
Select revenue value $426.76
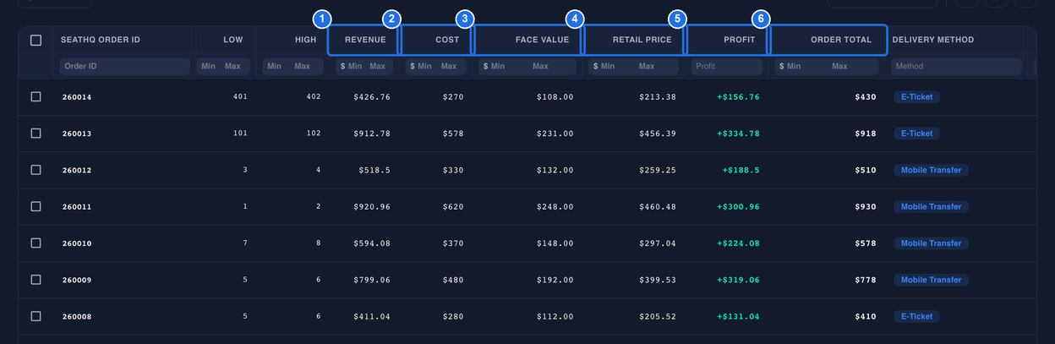(372, 97)
